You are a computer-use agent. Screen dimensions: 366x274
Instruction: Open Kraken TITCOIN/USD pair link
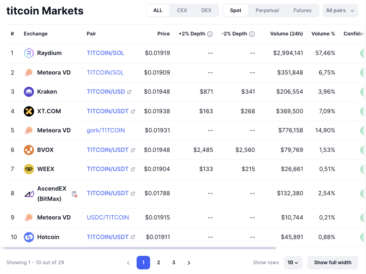(x=106, y=92)
